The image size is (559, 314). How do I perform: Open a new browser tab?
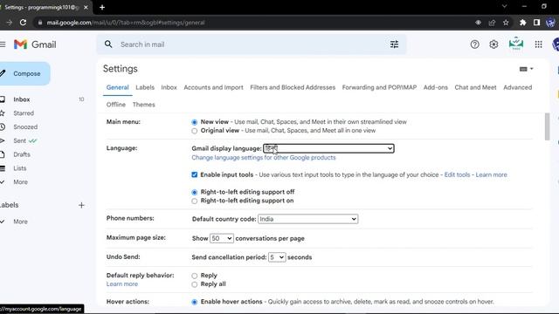coord(102,7)
